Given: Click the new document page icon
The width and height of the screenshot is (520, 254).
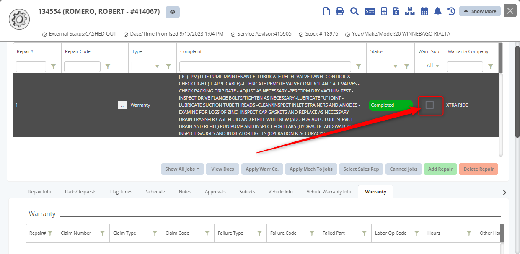Looking at the screenshot, I should [327, 11].
